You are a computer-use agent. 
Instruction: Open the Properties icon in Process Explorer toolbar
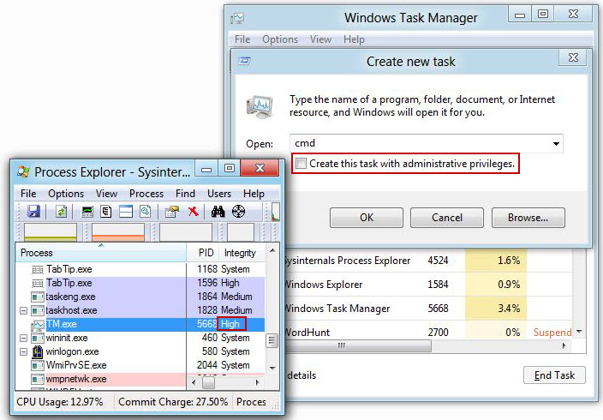click(172, 212)
